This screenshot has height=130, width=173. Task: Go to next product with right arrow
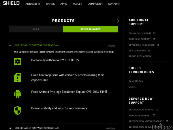[118, 21]
